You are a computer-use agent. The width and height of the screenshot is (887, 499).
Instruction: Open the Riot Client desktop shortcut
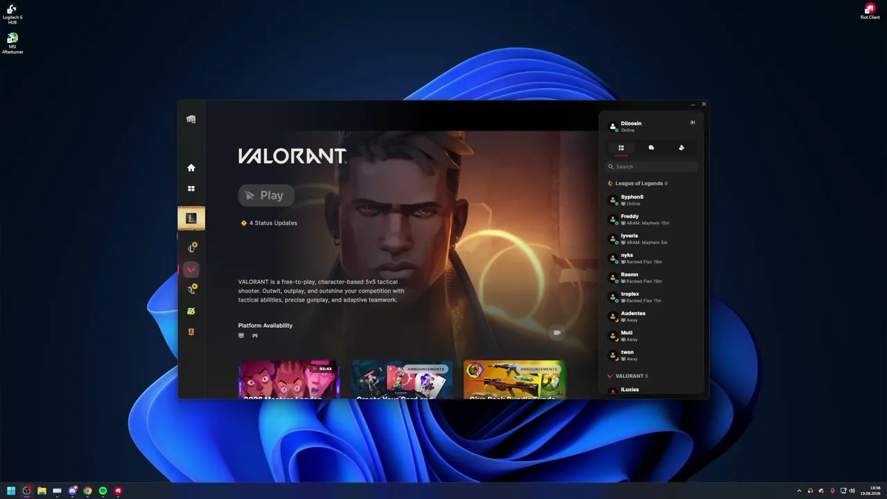click(x=870, y=11)
